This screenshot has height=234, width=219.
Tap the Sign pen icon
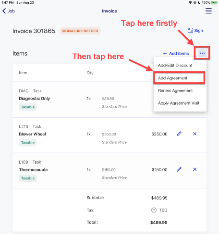coord(190,30)
